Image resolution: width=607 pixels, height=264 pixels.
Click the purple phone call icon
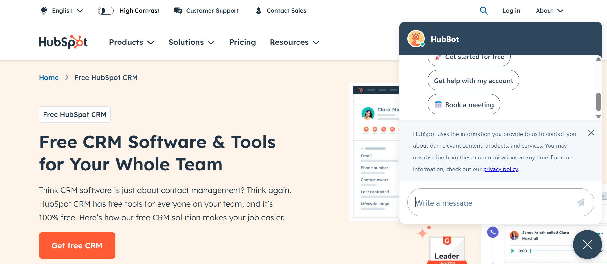point(493,232)
